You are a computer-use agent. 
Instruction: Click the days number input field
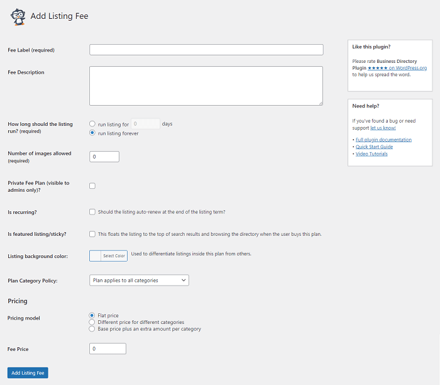(145, 124)
